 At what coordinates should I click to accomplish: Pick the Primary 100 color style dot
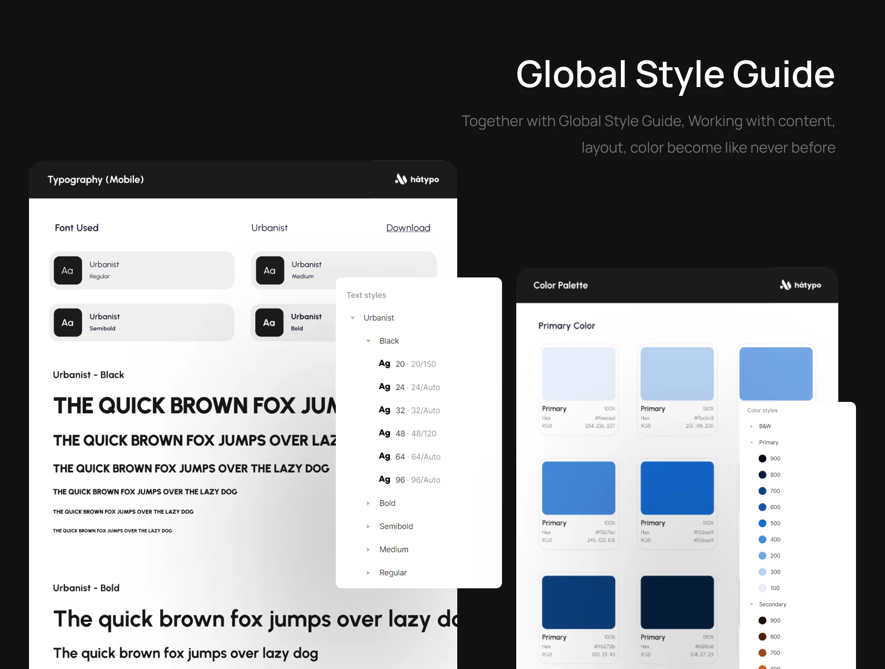763,588
